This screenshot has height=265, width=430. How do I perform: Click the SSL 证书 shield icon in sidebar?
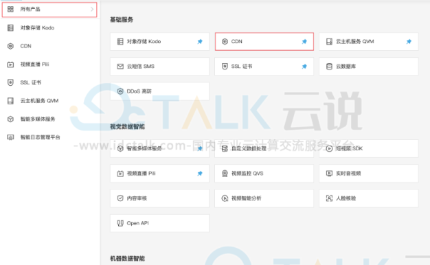pos(10,82)
